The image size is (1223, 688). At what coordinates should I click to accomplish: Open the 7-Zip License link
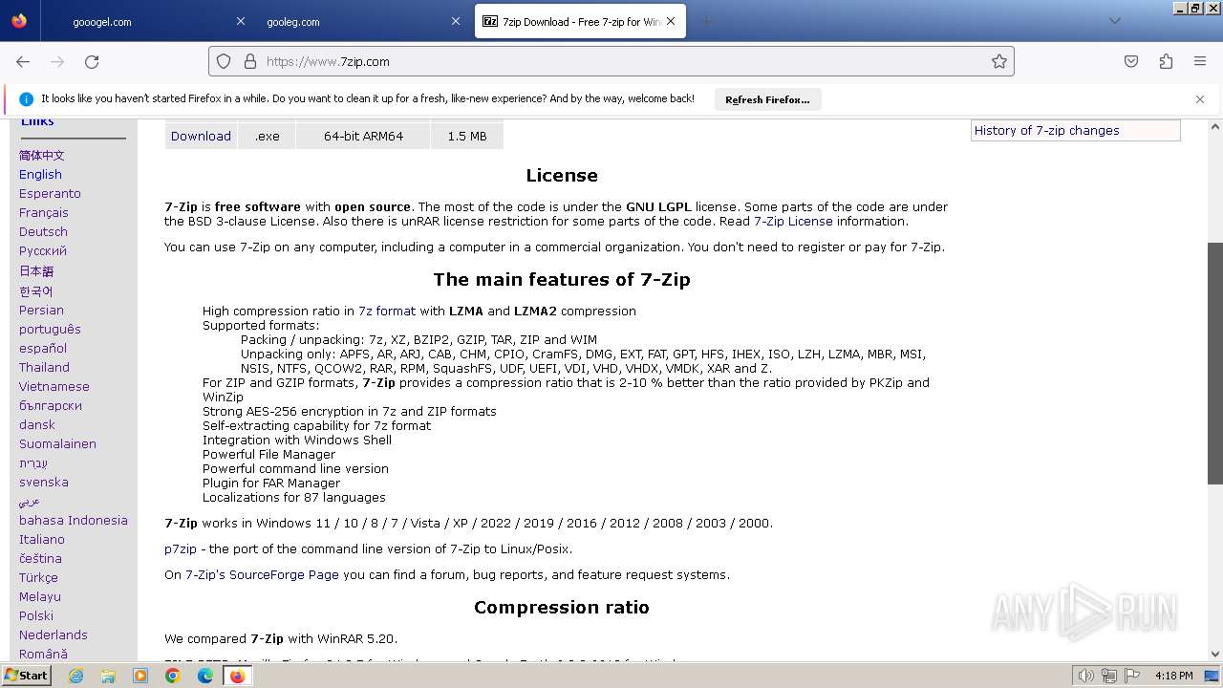coord(793,221)
